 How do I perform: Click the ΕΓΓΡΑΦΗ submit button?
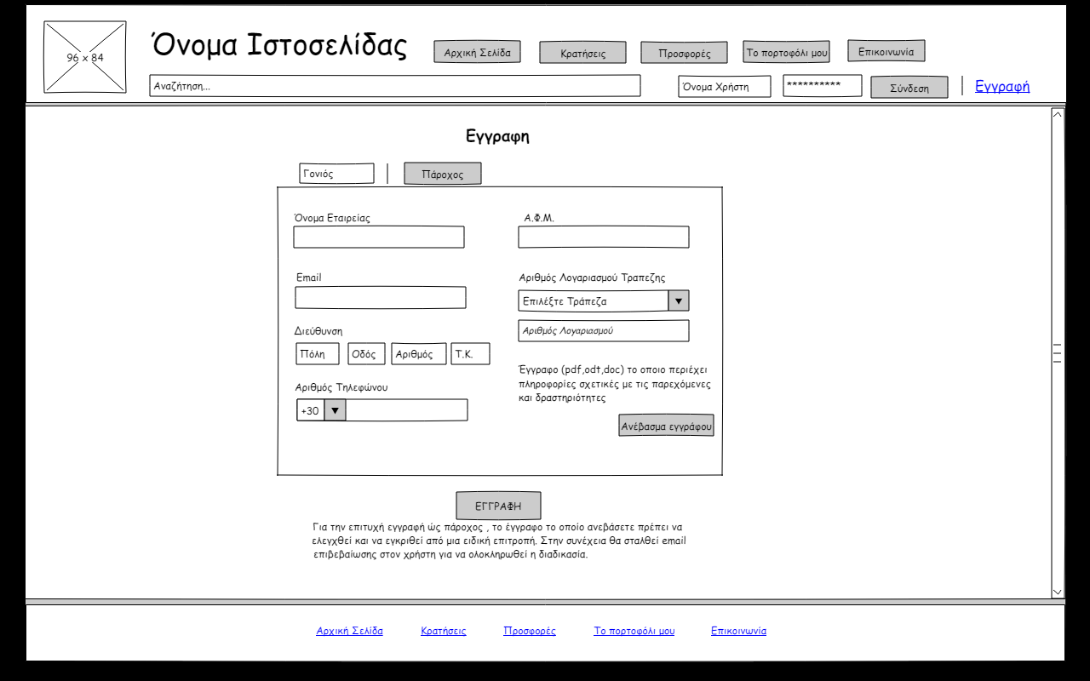[x=498, y=506]
